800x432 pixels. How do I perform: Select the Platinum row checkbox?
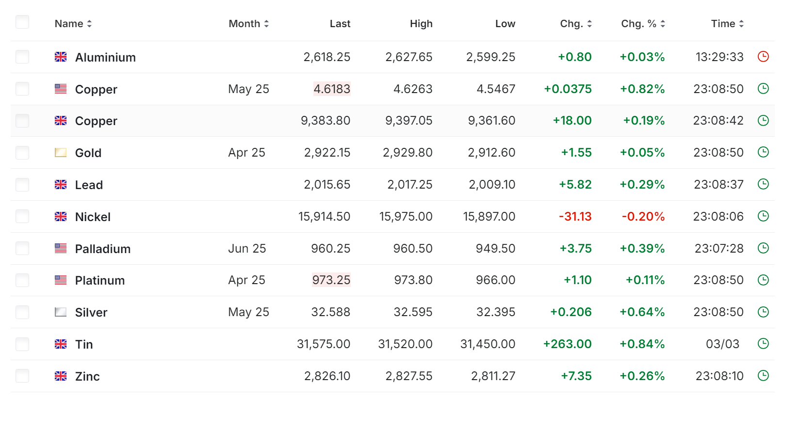[22, 280]
